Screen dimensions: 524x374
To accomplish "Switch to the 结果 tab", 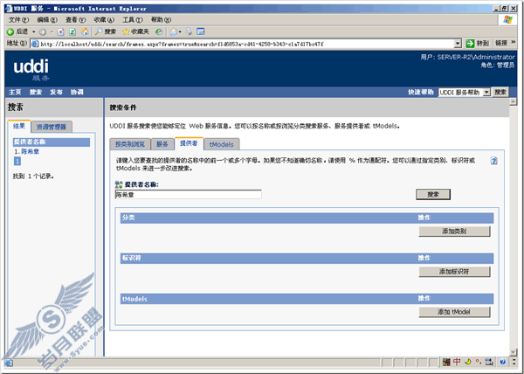I will pos(19,127).
